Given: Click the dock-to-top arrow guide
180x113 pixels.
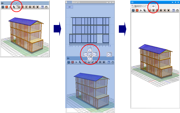Looking at the screenshot, I should [x=90, y=50].
